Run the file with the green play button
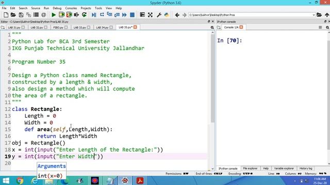Image resolution: width=330 pixels, height=185 pixels. pyautogui.click(x=54, y=15)
